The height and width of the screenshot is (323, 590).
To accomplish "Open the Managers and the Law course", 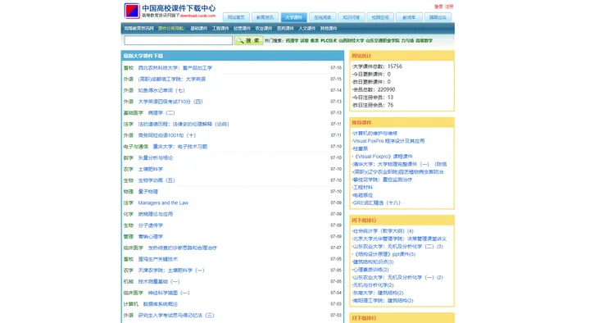I will pyautogui.click(x=163, y=203).
